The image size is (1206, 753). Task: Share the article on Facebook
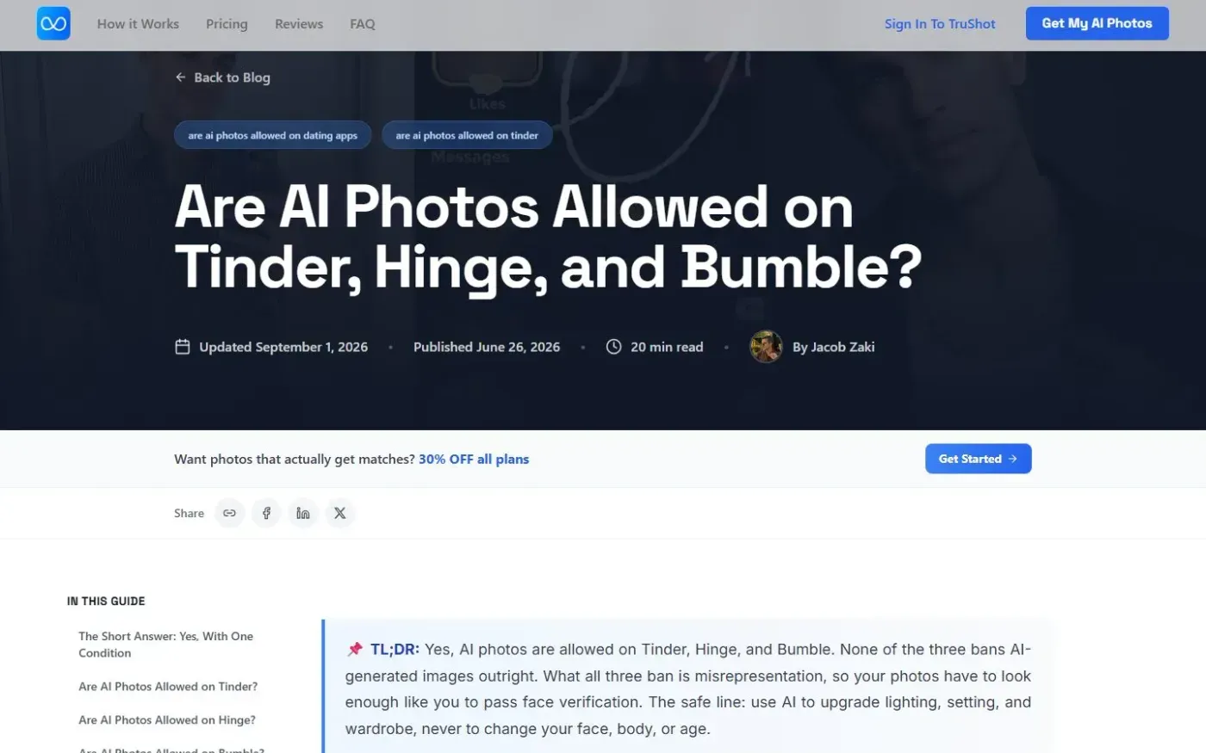[266, 513]
